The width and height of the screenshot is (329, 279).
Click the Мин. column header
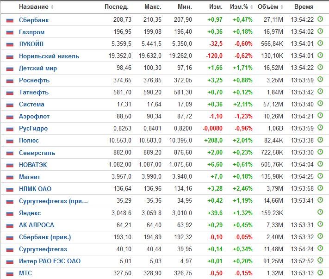[185, 7]
